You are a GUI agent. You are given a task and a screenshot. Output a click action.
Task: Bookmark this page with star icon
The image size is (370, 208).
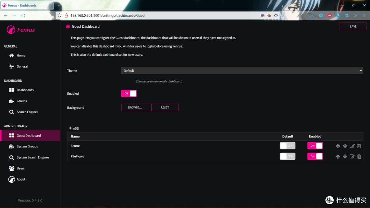pos(276,15)
